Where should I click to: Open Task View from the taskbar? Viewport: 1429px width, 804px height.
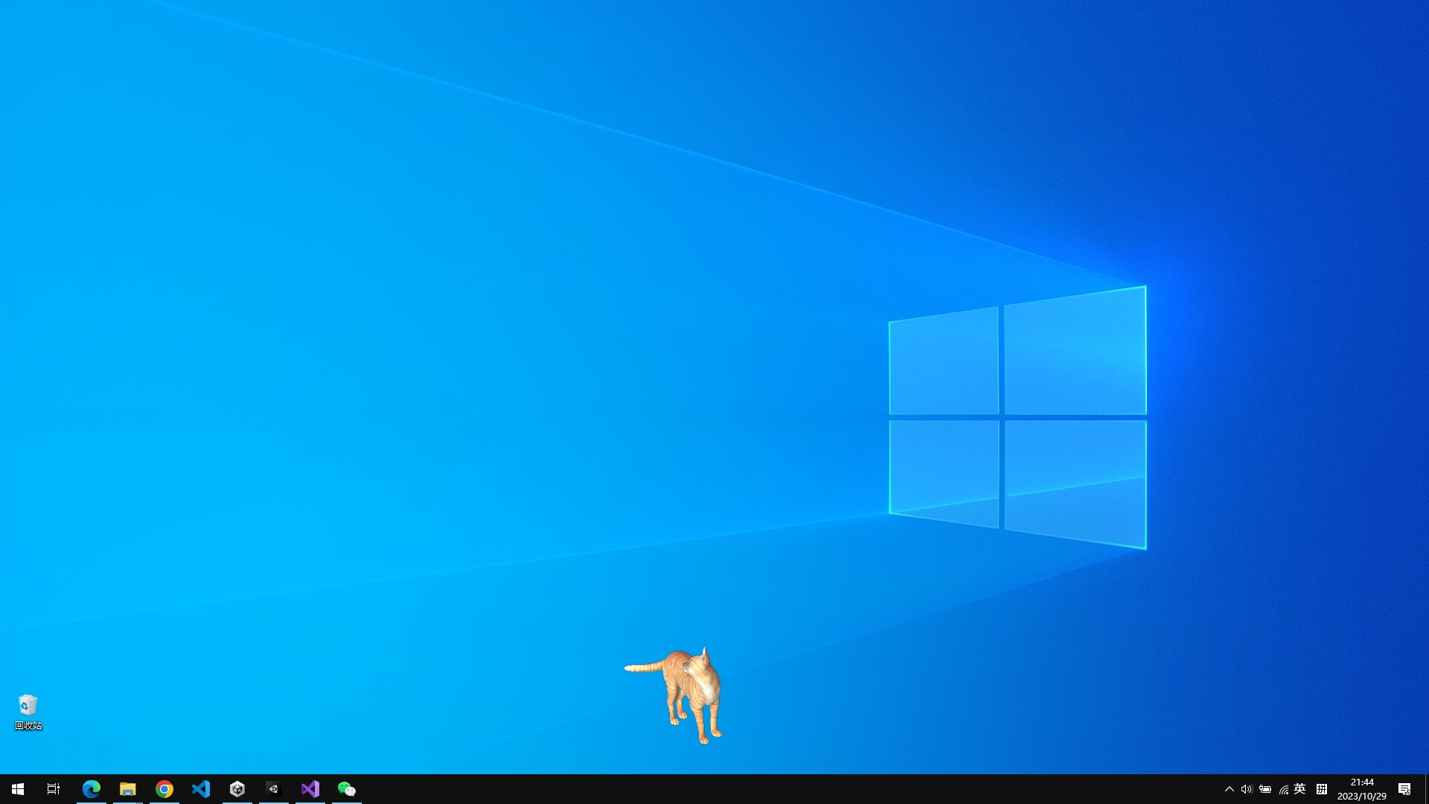pyautogui.click(x=52, y=788)
